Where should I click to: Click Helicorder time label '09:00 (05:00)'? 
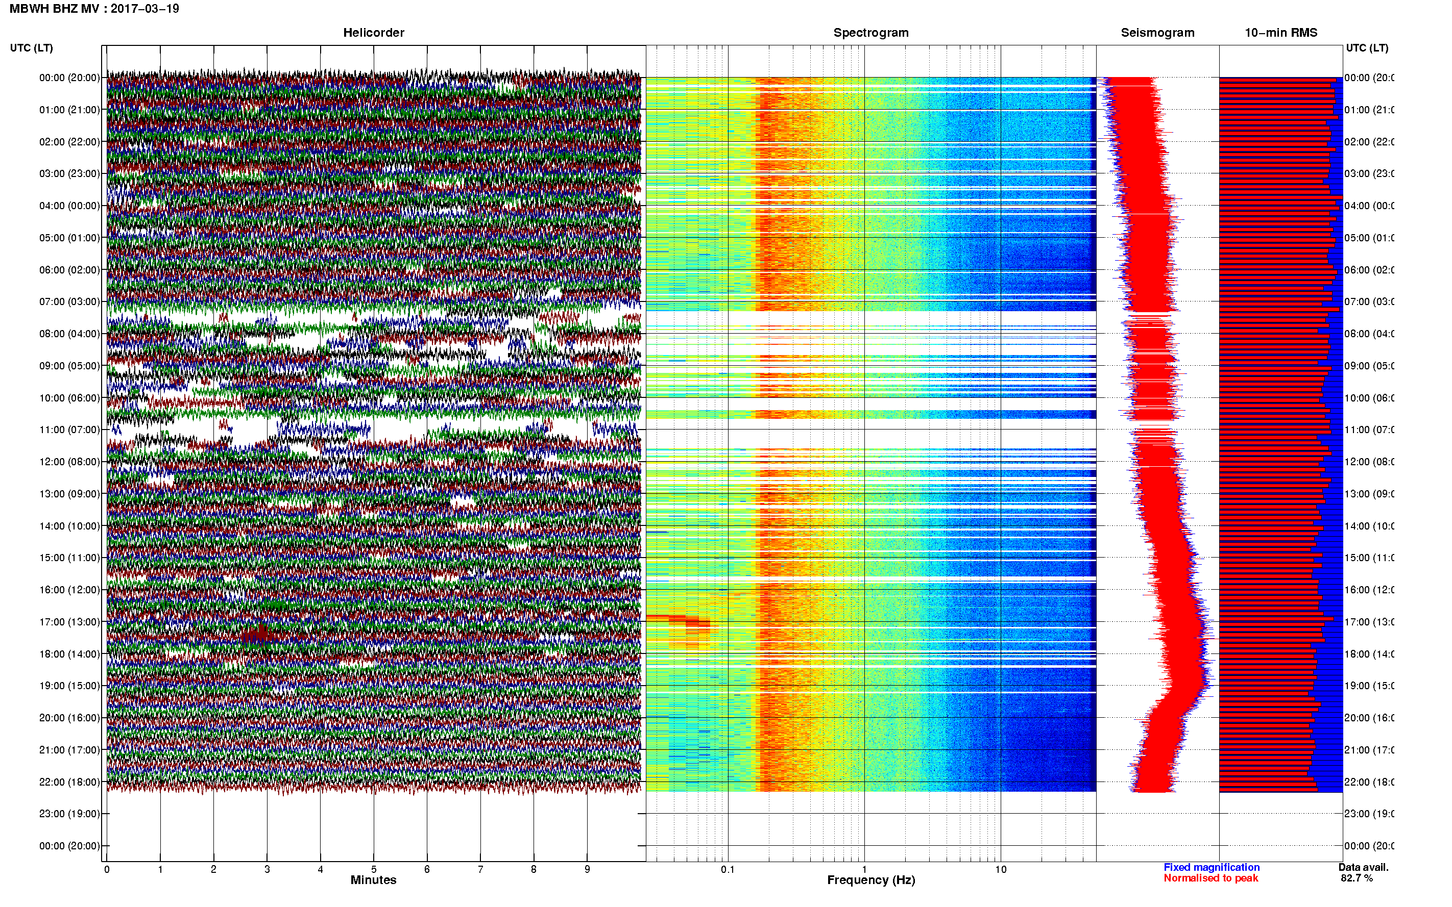click(x=69, y=366)
